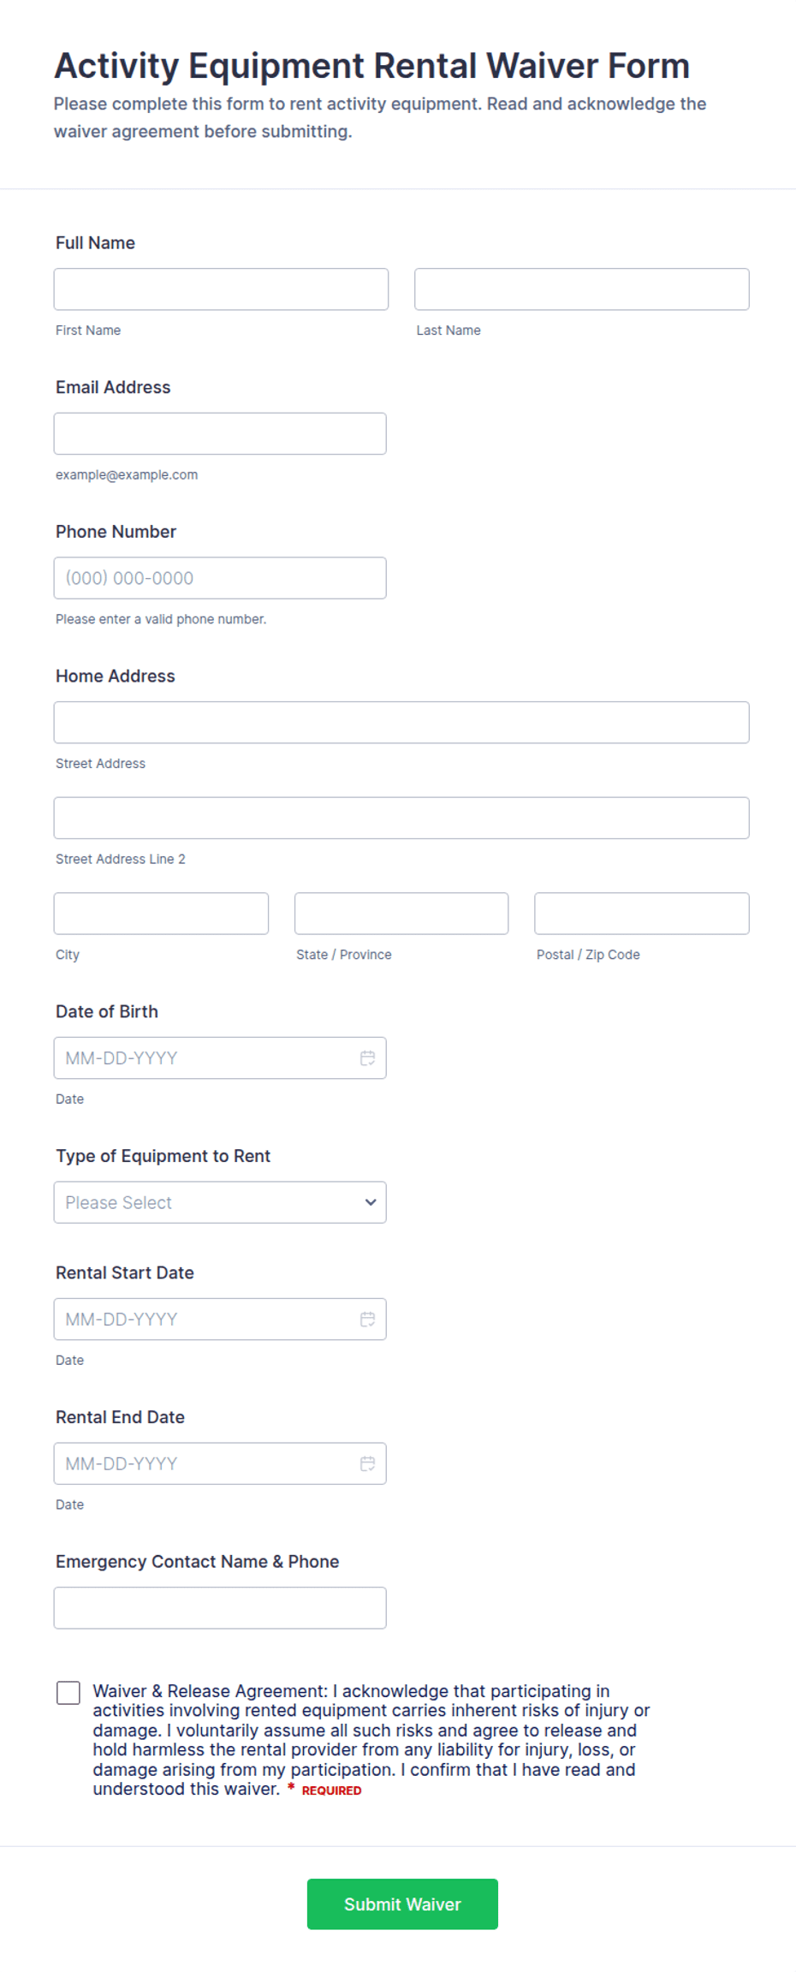
Task: Open calendar picker for Rental End Date
Action: coord(367,1464)
